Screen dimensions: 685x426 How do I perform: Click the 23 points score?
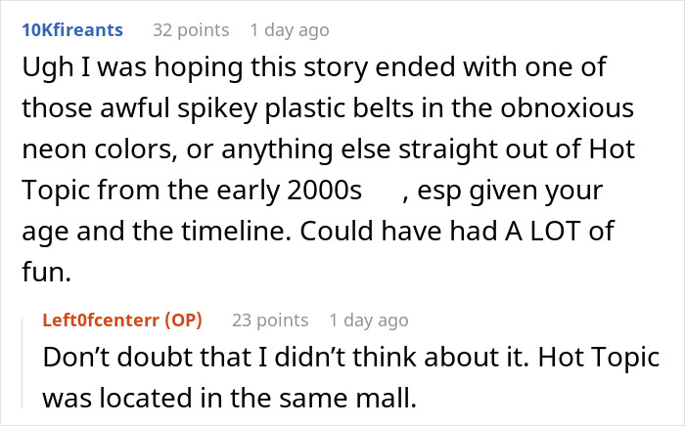[x=270, y=319]
